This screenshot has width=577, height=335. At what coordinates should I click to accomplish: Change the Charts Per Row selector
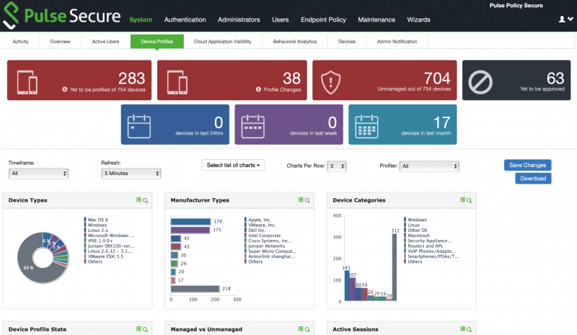[x=337, y=166]
